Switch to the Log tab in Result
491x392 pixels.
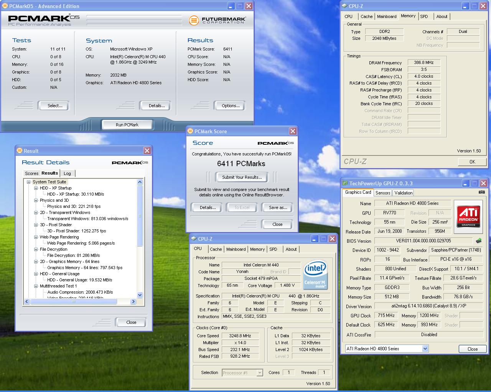coord(67,173)
